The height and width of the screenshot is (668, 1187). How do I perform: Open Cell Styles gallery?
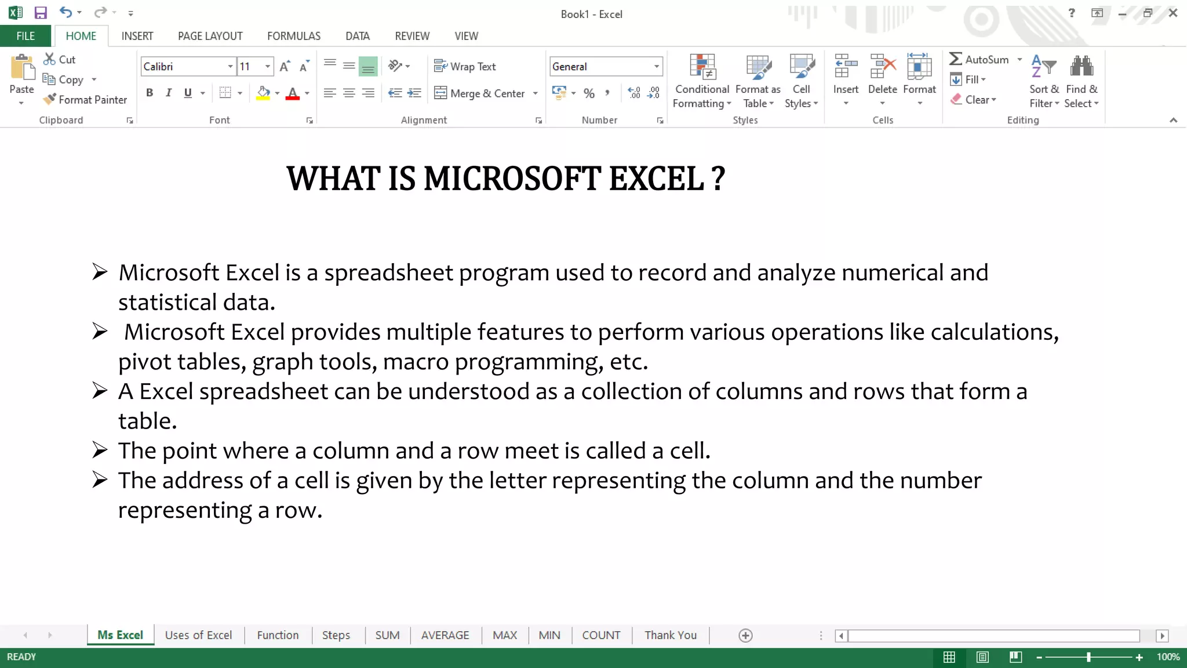[x=802, y=81]
